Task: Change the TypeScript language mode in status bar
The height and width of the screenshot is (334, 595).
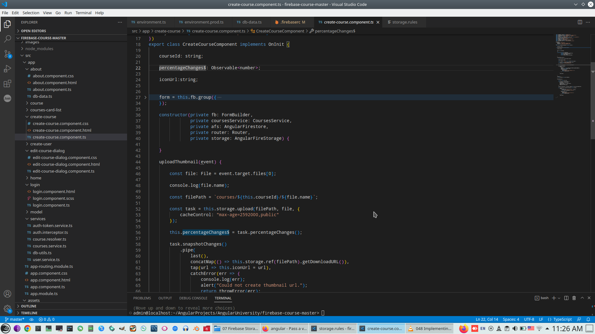Action: click(562, 319)
